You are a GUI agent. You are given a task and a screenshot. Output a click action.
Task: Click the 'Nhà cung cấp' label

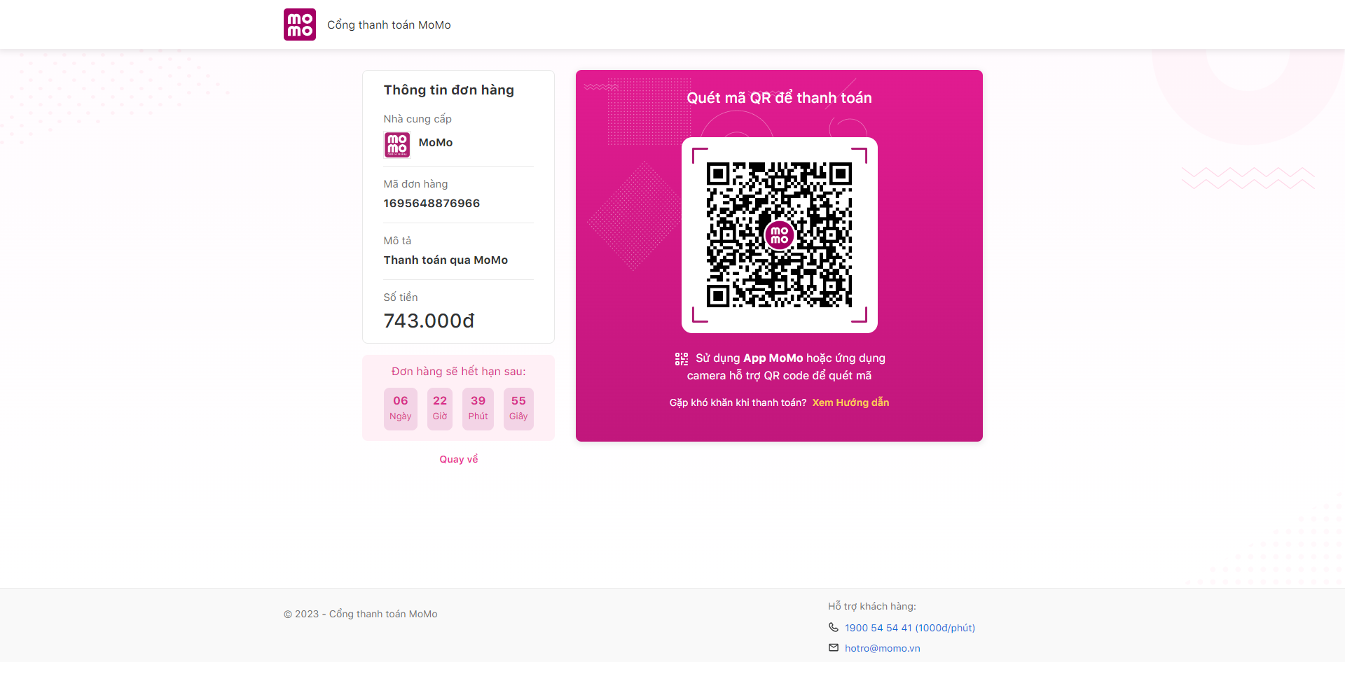[x=418, y=119]
